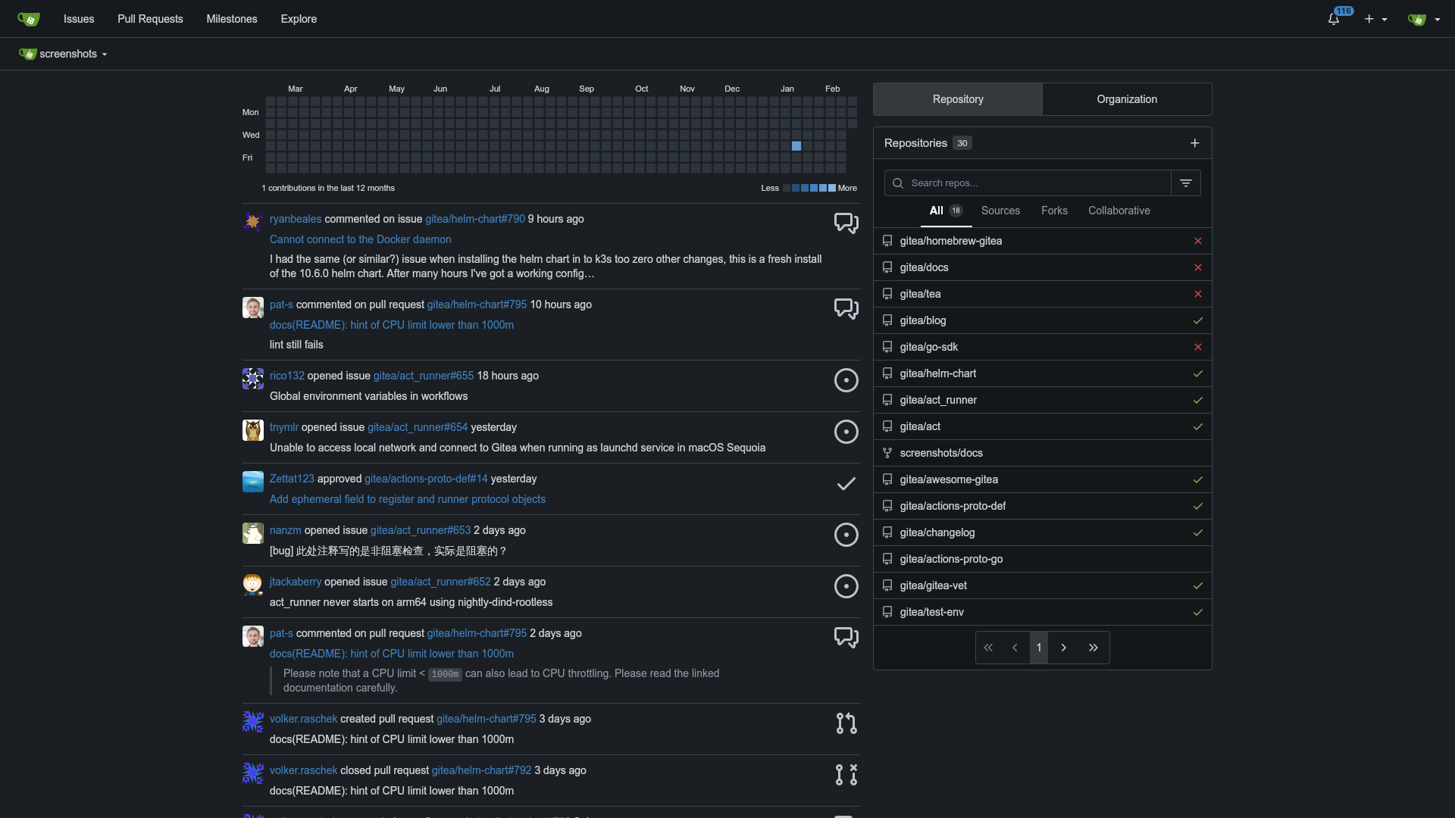The height and width of the screenshot is (818, 1455).
Task: Switch to the Organization tab
Action: click(1127, 99)
